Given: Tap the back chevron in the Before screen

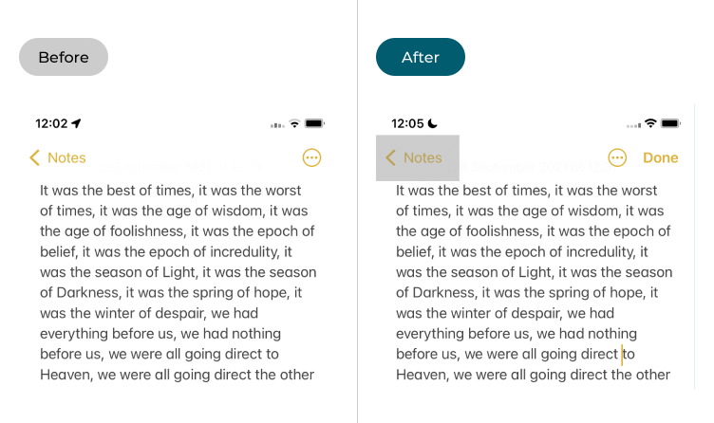Looking at the screenshot, I should pyautogui.click(x=35, y=158).
